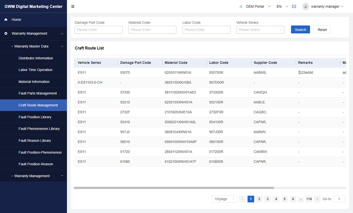Viewport: 353px width, 213px height.
Task: Open the OEM Portal dropdown
Action: pyautogui.click(x=255, y=6)
